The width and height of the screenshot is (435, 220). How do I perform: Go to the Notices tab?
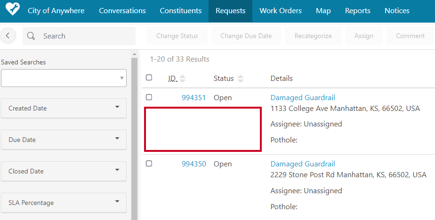click(x=397, y=11)
